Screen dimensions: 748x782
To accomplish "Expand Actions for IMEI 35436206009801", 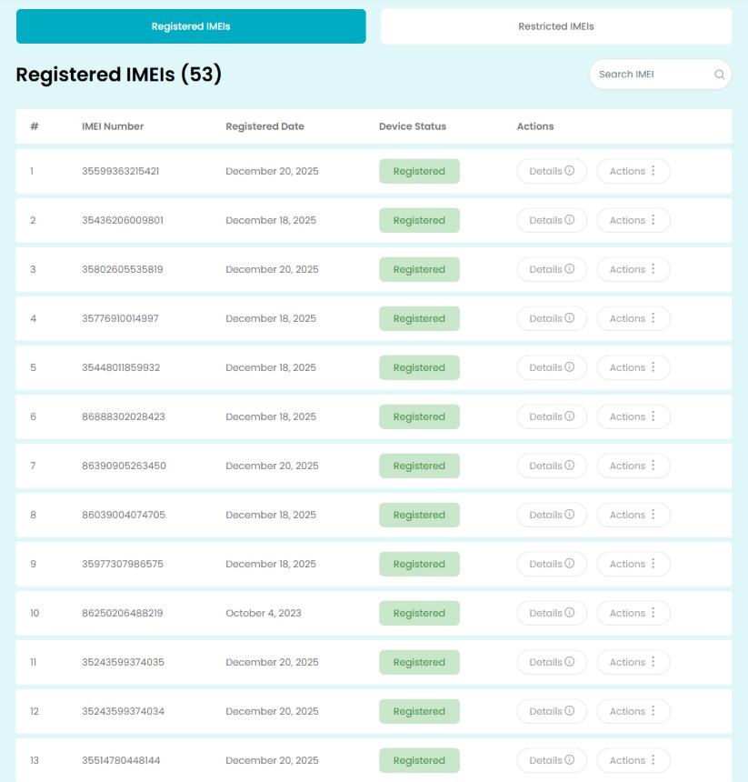I will point(633,220).
